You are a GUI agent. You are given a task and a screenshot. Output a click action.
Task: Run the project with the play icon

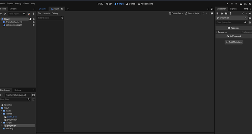tap(227, 4)
